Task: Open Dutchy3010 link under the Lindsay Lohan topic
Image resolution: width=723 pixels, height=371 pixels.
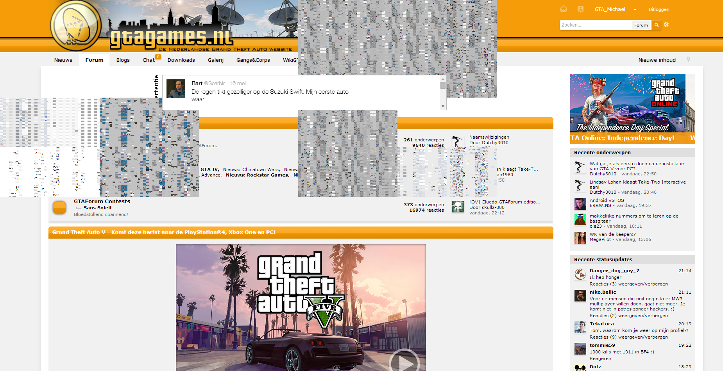Action: coord(603,192)
